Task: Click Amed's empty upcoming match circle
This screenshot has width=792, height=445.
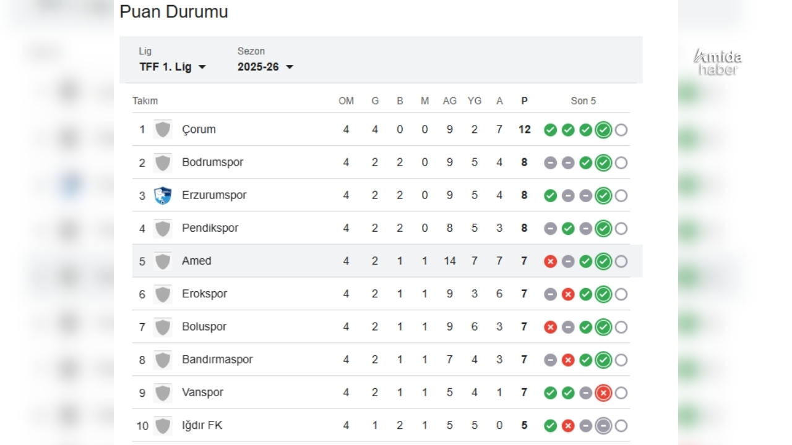Action: coord(621,261)
